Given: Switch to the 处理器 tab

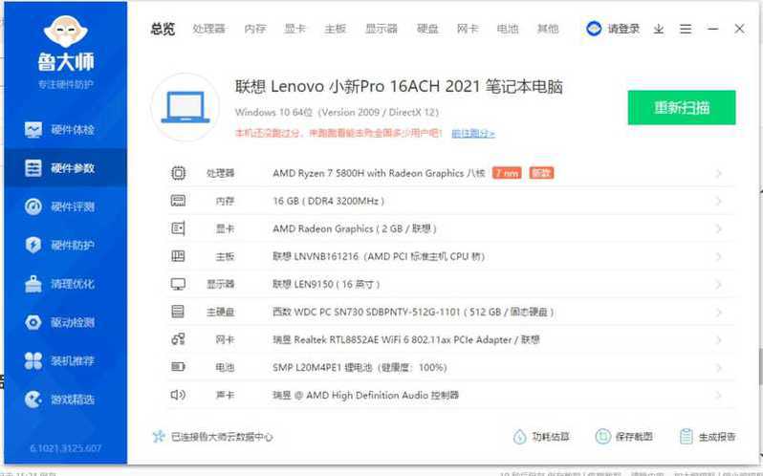Looking at the screenshot, I should (208, 30).
